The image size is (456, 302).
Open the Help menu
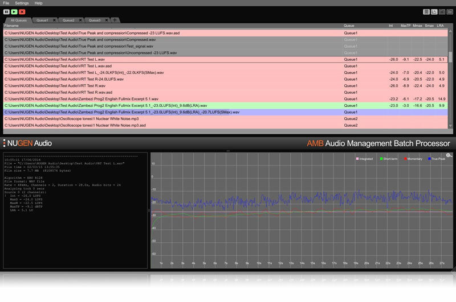click(38, 3)
